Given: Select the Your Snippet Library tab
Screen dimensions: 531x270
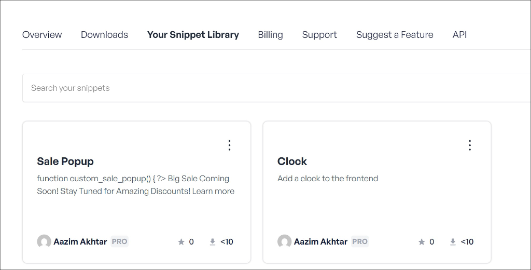Looking at the screenshot, I should point(193,35).
